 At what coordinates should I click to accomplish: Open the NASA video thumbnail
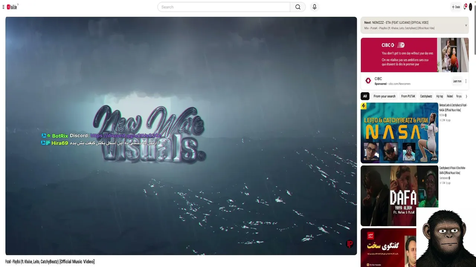click(399, 133)
